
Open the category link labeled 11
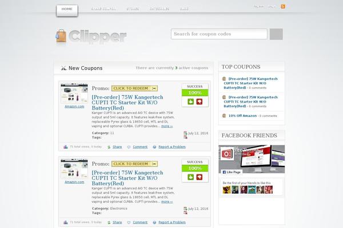(x=112, y=133)
